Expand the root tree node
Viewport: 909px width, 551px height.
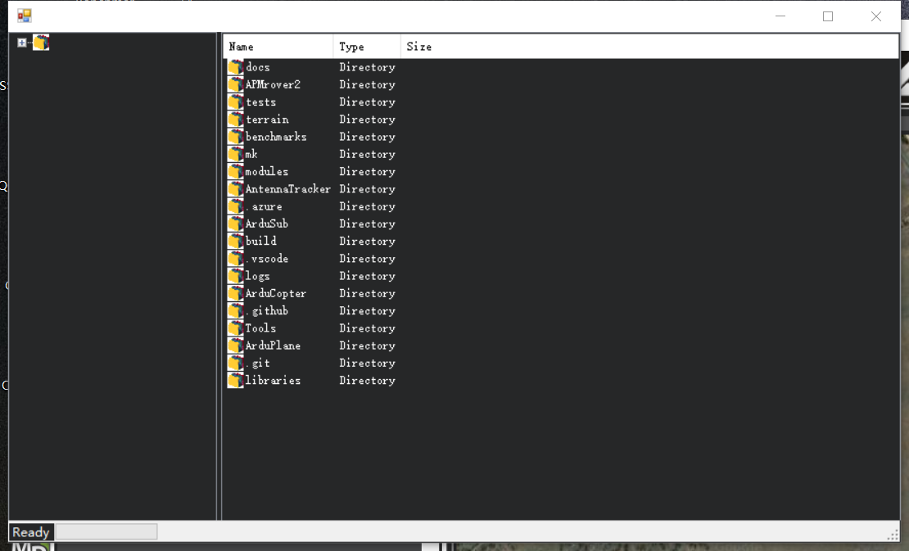tap(21, 43)
